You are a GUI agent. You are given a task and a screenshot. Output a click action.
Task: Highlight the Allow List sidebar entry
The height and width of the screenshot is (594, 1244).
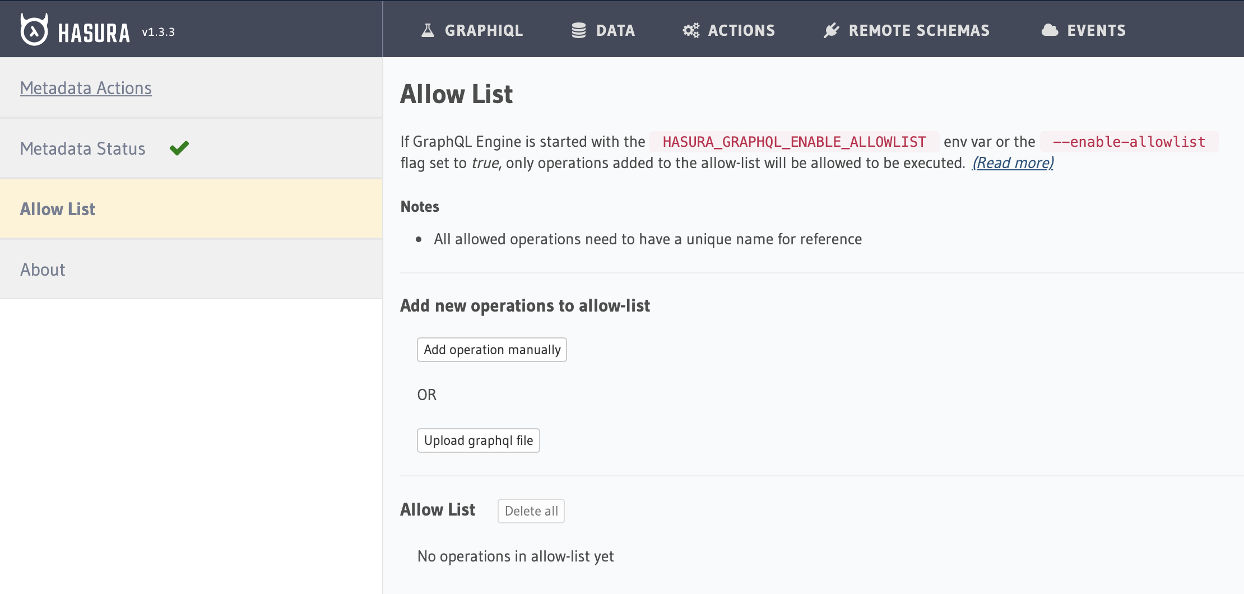tap(57, 208)
